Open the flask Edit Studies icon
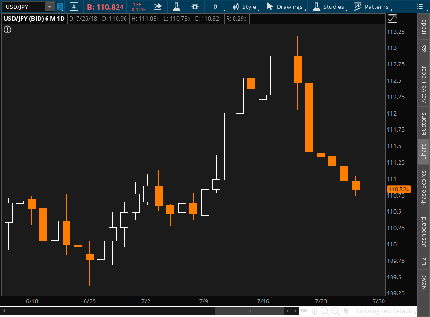Viewport: 430px width, 317px height. (176, 7)
